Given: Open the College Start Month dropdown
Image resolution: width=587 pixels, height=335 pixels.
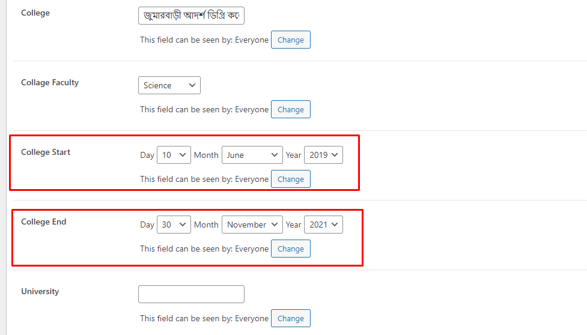Looking at the screenshot, I should click(x=252, y=155).
